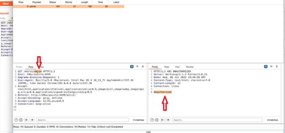This screenshot has height=133, width=285.
Task: Click the 'Date: Wed, 06 Jul 2022' response line
Action: (x=180, y=77)
